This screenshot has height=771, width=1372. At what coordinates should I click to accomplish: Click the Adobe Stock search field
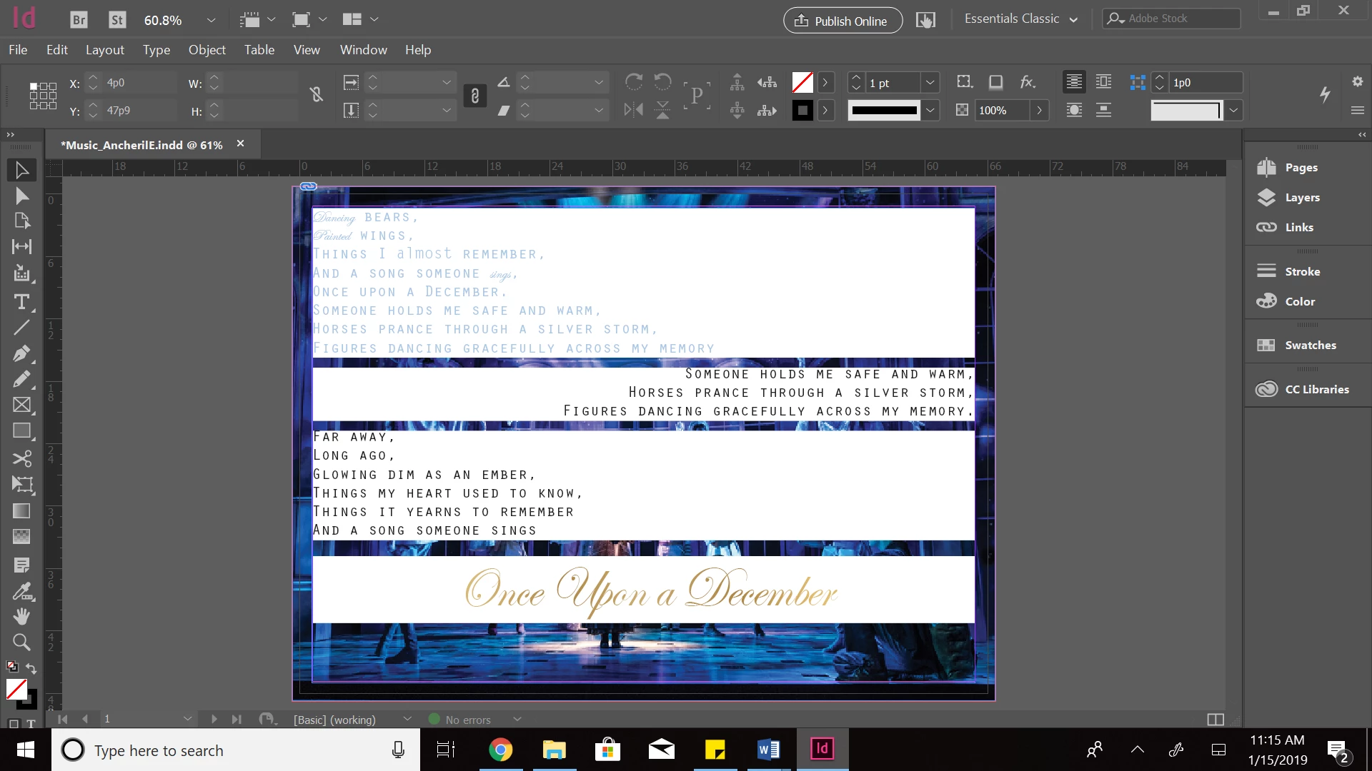pyautogui.click(x=1179, y=19)
